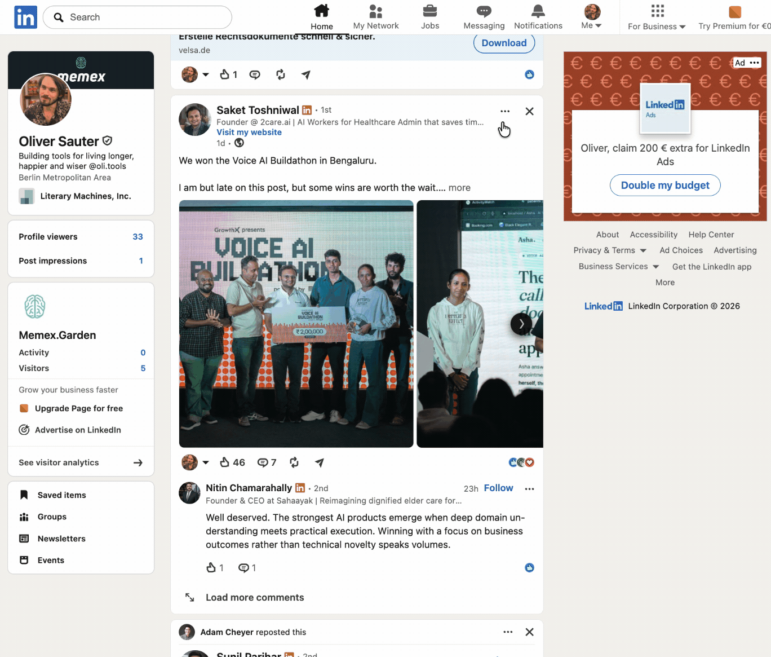Image resolution: width=771 pixels, height=657 pixels.
Task: Open Oliver Sauter's profile photo in sidebar
Action: click(x=46, y=99)
